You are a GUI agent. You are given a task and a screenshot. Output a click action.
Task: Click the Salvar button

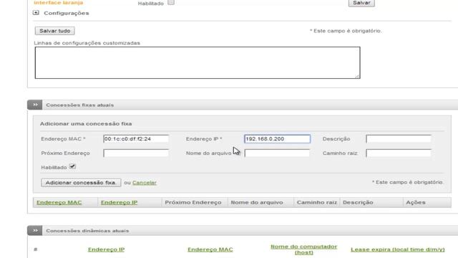(x=361, y=3)
